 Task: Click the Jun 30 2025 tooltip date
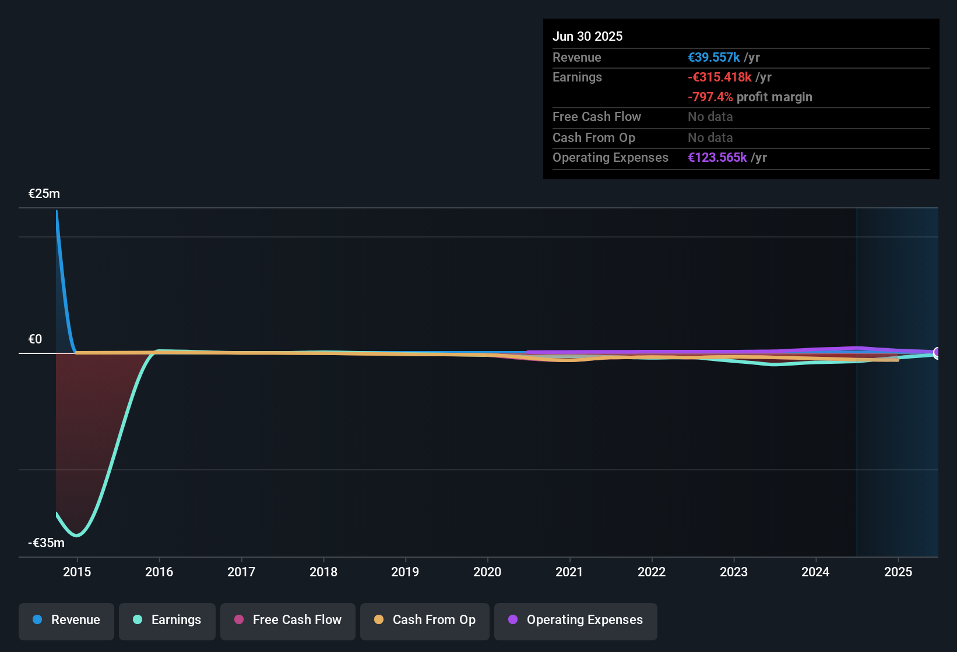click(587, 37)
